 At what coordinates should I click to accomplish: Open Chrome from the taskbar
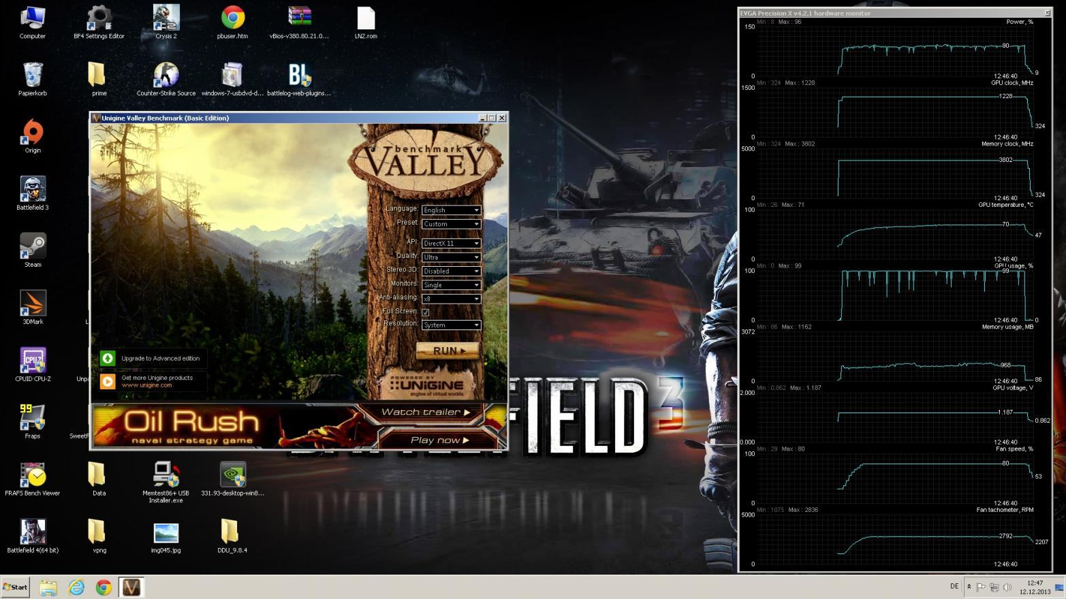(104, 587)
